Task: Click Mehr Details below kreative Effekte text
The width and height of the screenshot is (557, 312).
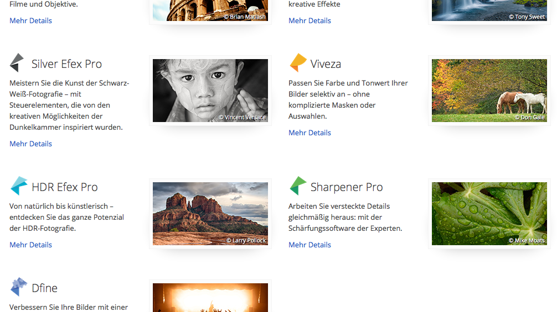Action: [310, 20]
